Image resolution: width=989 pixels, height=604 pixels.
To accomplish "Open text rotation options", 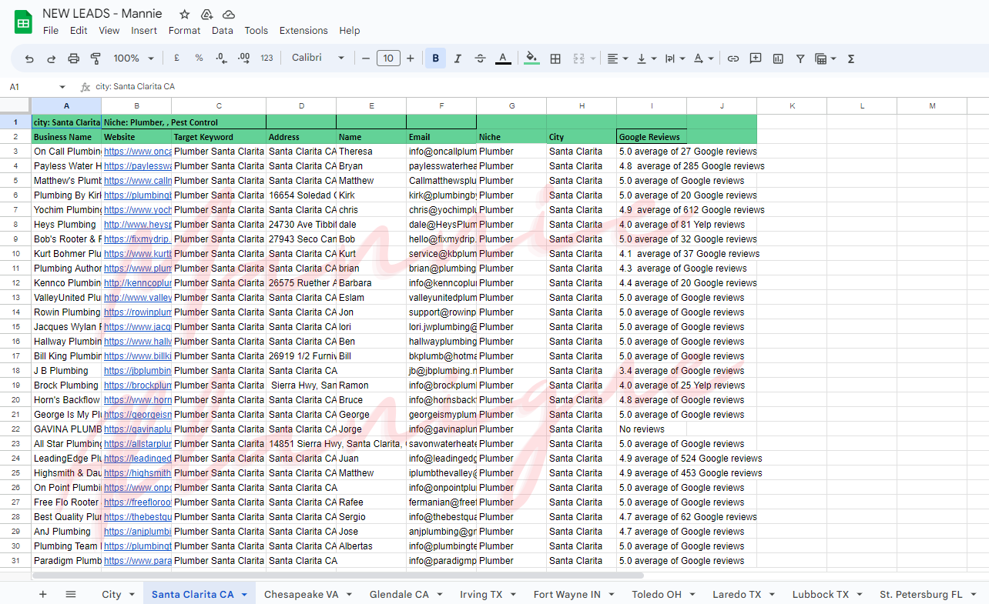I will point(703,58).
